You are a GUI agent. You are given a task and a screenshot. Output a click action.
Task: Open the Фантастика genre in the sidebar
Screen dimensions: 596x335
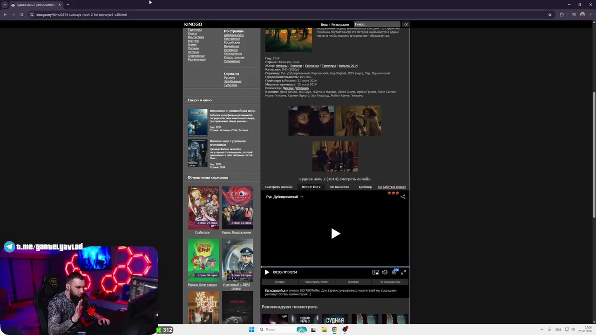(x=196, y=37)
